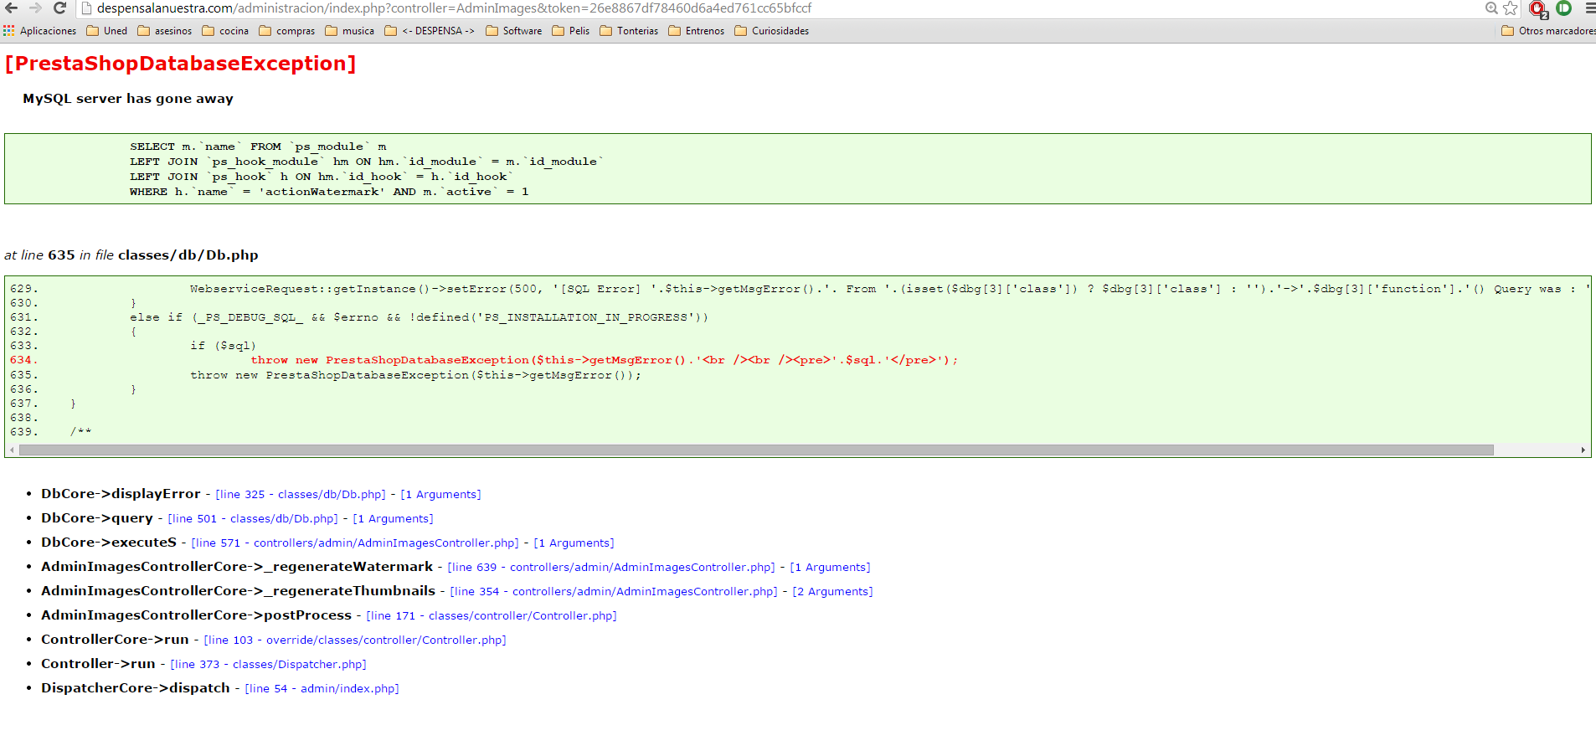Expand the cocina bookmark folder
The image size is (1596, 751).
[x=225, y=31]
